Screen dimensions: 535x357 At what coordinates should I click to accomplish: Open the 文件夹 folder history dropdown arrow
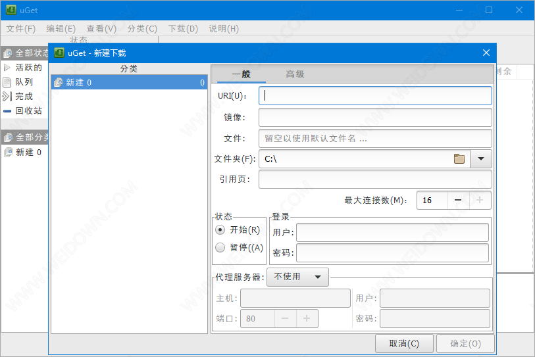point(481,159)
